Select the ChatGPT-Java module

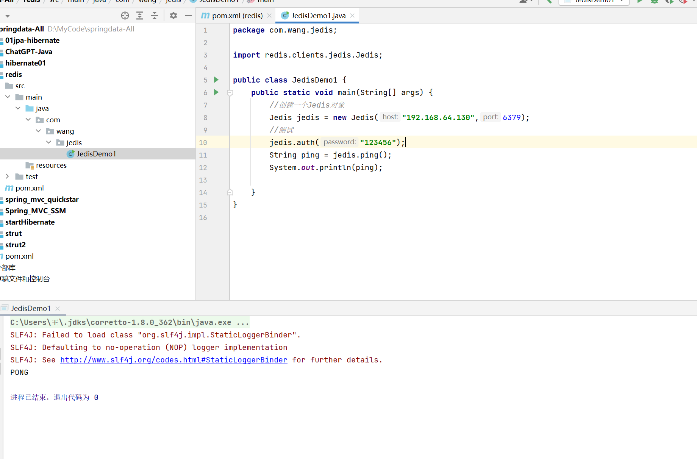29,52
